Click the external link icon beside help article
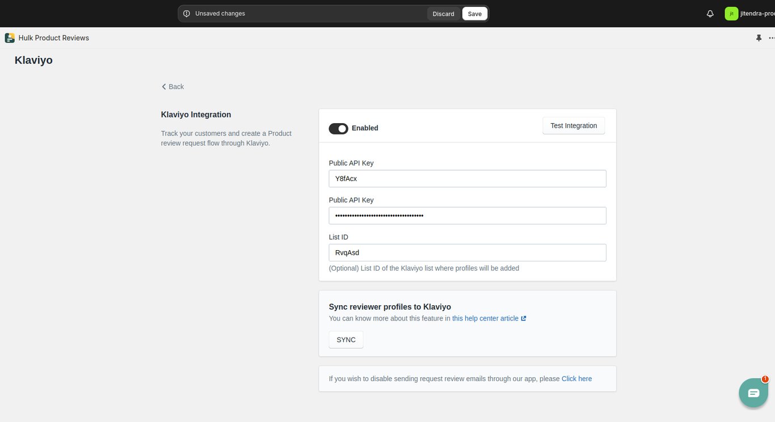Screen dimensions: 775x422 (524, 319)
